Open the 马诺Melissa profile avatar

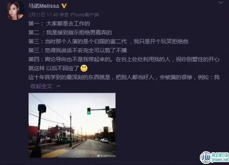tap(15, 10)
